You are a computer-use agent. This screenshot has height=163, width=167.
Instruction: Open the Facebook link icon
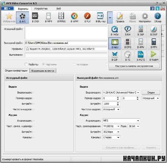(x=152, y=8)
